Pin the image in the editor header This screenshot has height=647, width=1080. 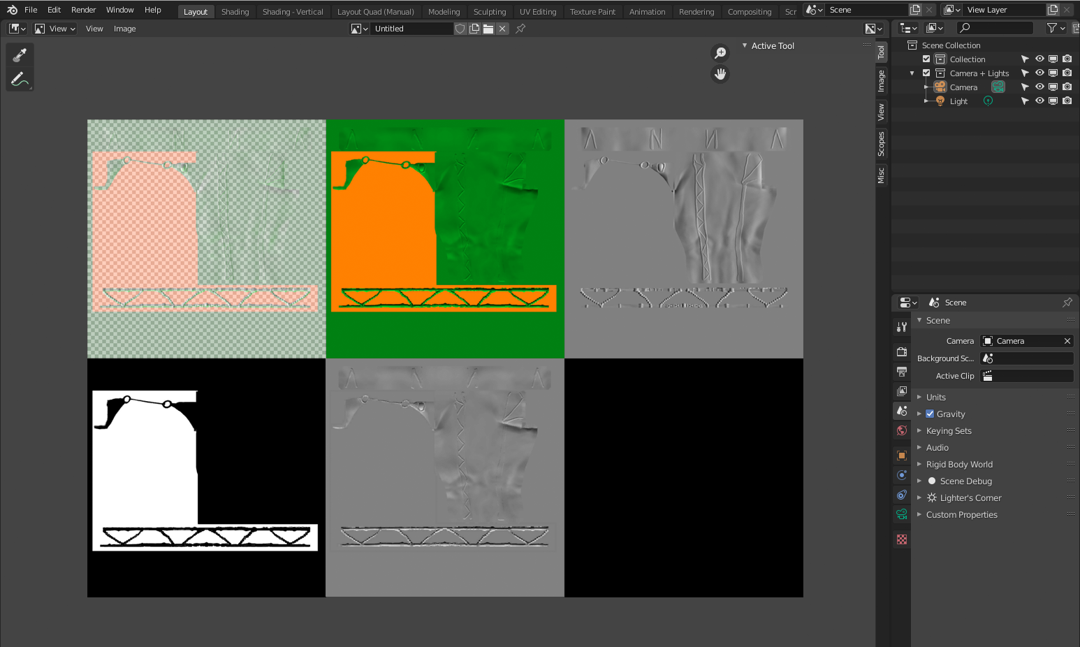(520, 29)
